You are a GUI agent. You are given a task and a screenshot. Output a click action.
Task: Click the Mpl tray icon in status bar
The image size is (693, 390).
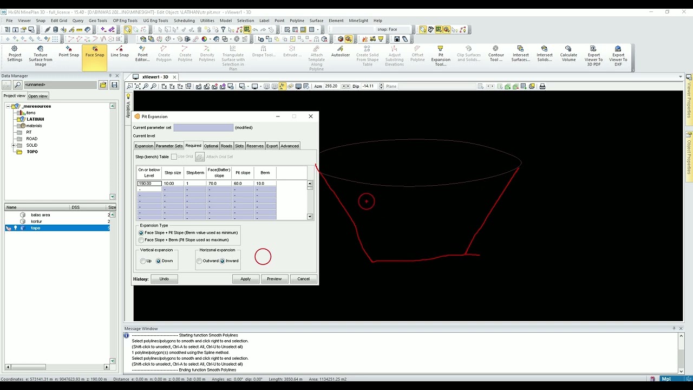666,379
